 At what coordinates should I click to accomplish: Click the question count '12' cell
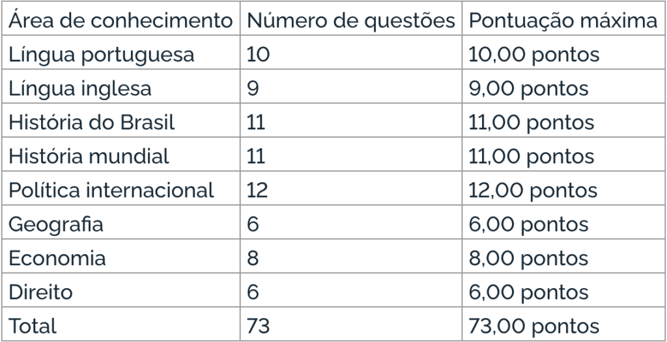point(351,189)
